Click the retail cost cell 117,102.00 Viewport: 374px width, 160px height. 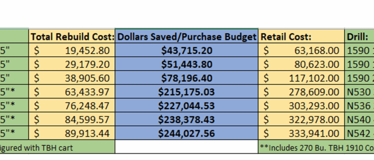[302, 78]
